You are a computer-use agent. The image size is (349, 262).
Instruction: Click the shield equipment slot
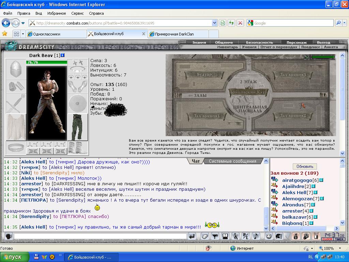click(78, 103)
